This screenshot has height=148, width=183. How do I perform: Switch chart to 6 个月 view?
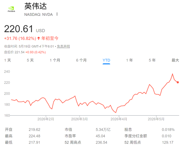[81, 60]
